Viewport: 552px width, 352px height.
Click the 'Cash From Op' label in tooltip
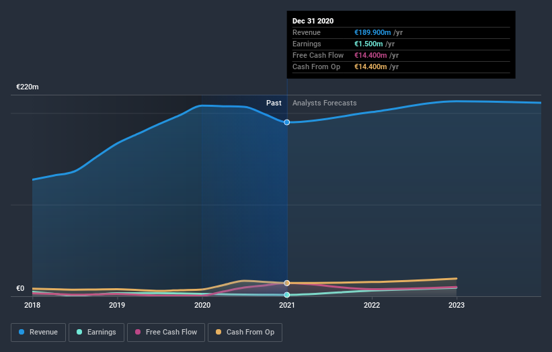point(316,67)
